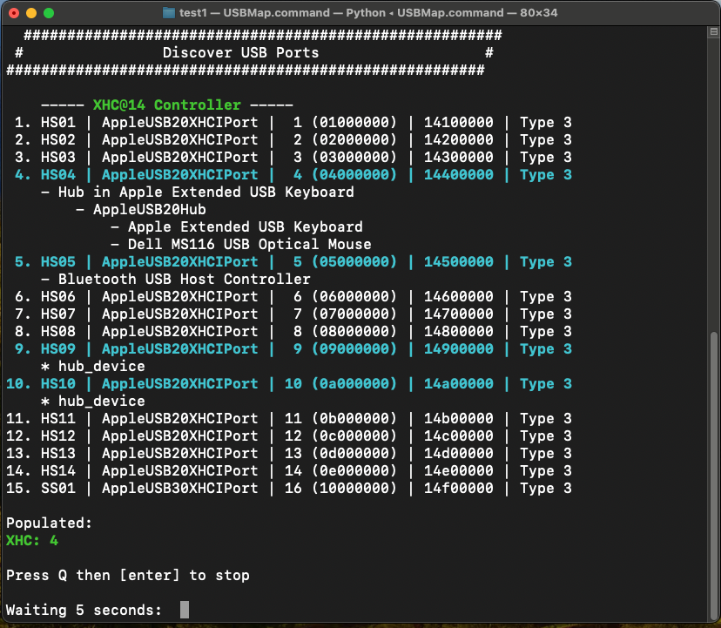Zoom the window using green button

pyautogui.click(x=49, y=13)
